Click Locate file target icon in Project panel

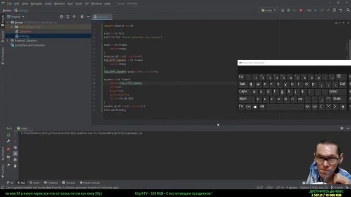tap(61, 16)
